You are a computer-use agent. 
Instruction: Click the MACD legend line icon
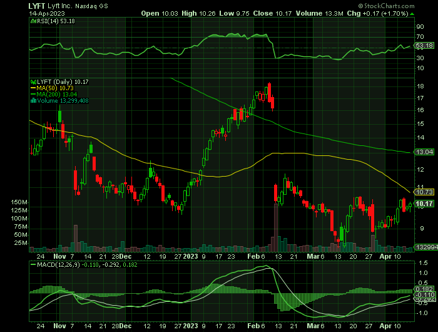(x=33, y=264)
